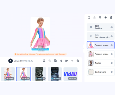Click the disabled timeline zoom-in icon
115x95 pixels.
pos(50,61)
